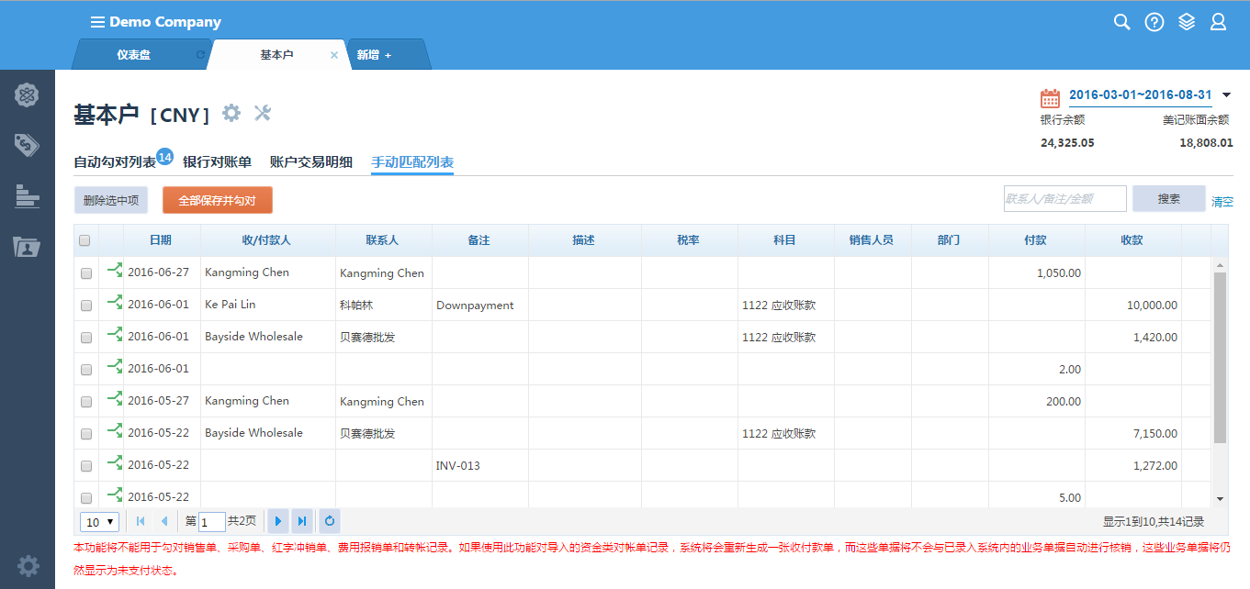1250x589 pixels.
Task: Close the 基本户 tab
Action: (334, 55)
